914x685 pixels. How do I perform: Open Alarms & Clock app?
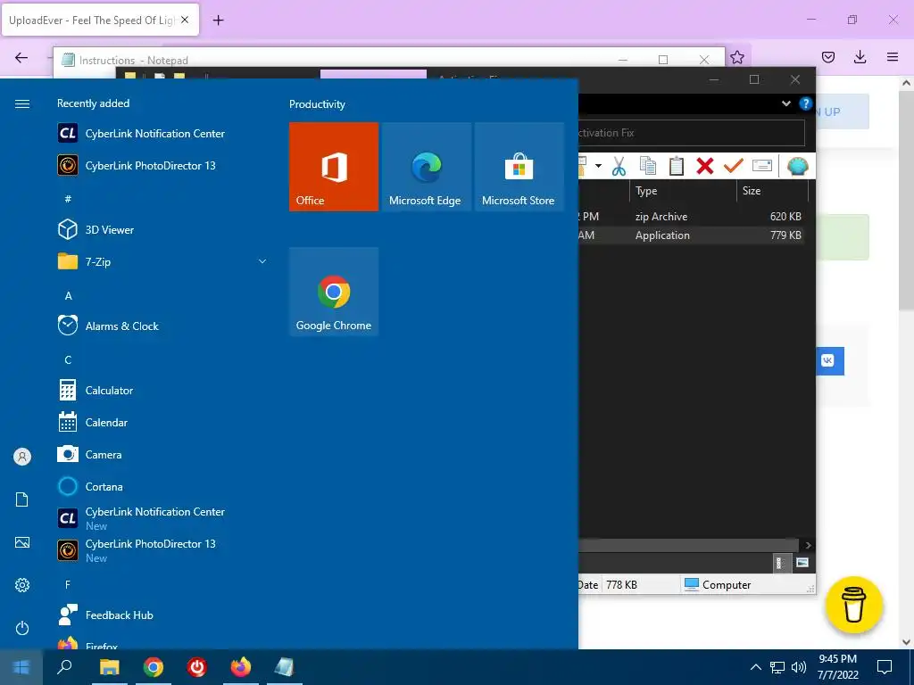click(x=163, y=326)
